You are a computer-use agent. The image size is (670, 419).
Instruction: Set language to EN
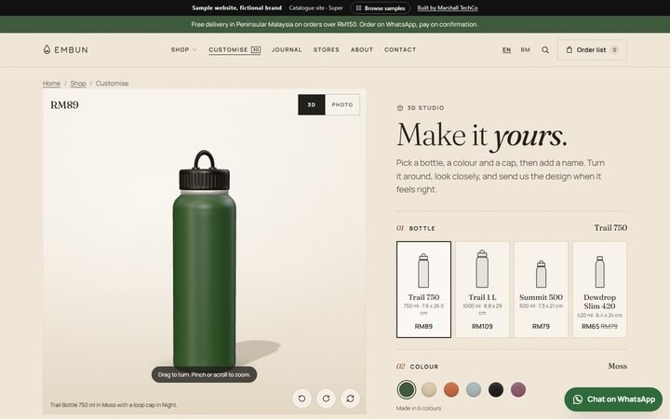pos(507,50)
